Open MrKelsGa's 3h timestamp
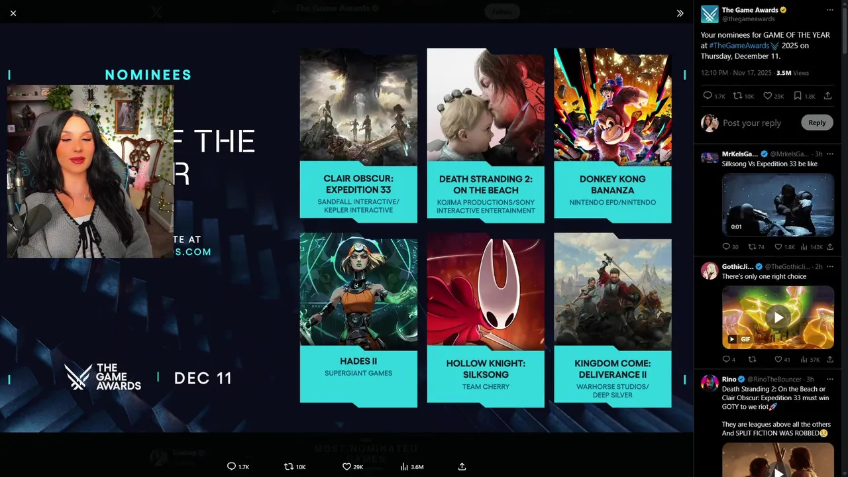 point(819,154)
